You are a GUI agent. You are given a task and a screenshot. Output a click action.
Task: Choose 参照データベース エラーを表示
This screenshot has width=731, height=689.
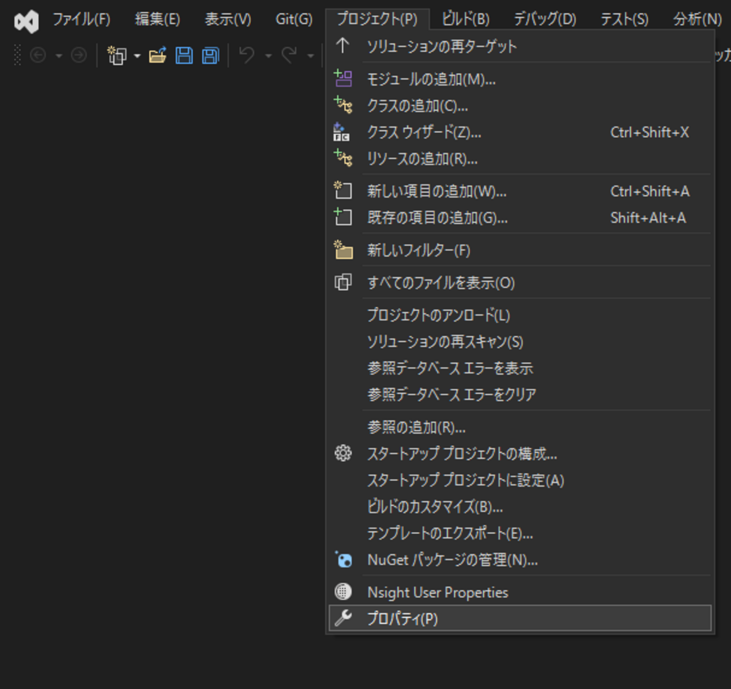[x=520, y=368]
